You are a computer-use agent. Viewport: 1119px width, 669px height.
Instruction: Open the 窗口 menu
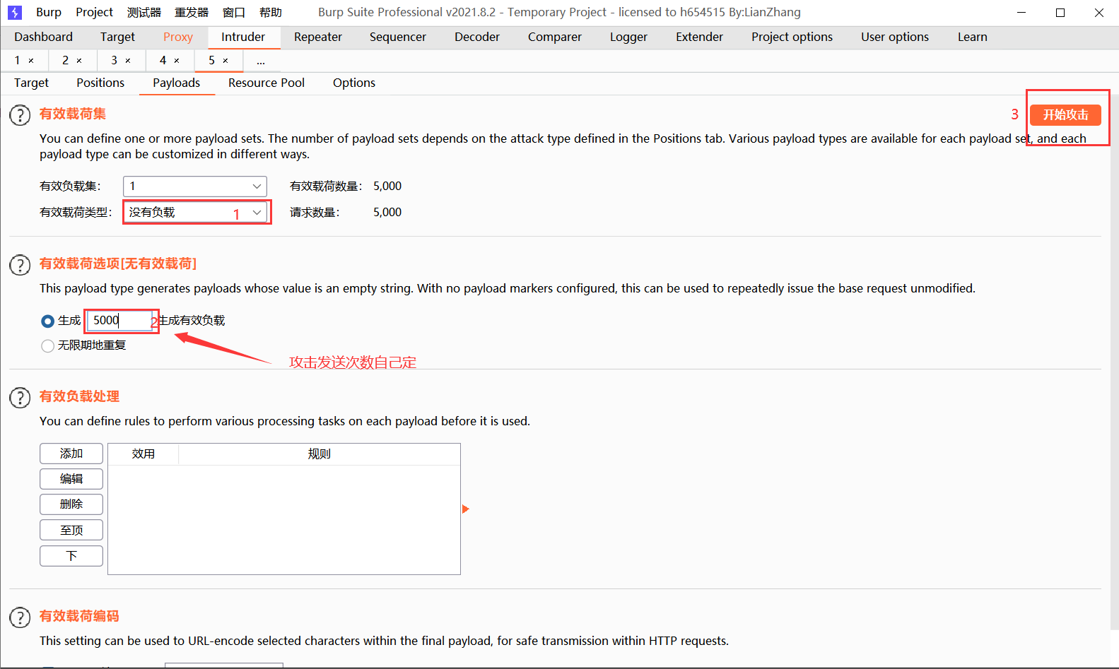[234, 12]
